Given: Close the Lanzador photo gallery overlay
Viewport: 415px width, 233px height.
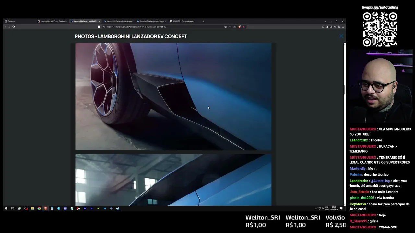Looking at the screenshot, I should tap(341, 36).
